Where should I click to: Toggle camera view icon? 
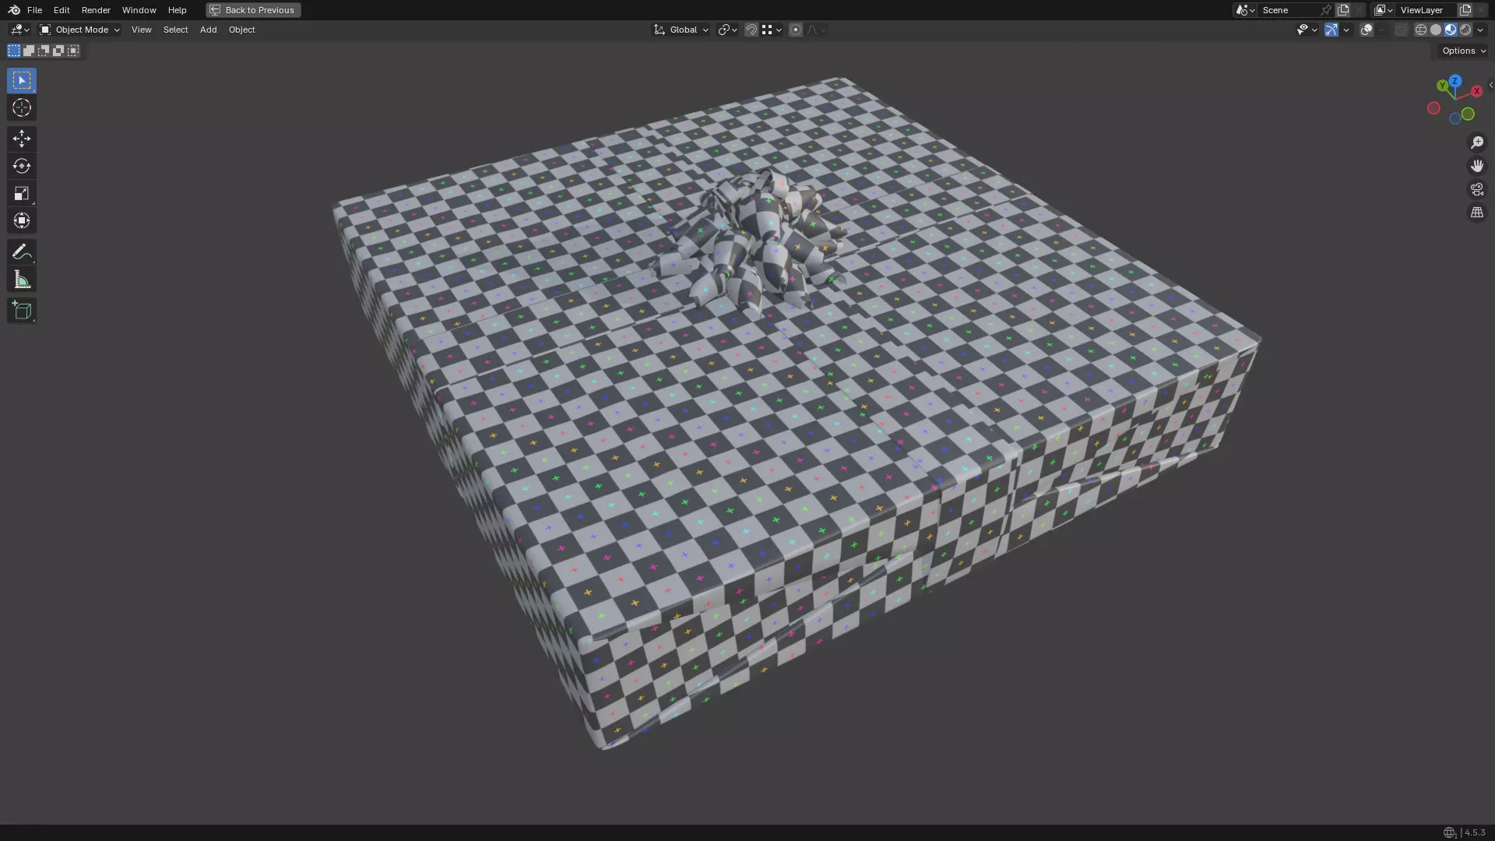1477,189
